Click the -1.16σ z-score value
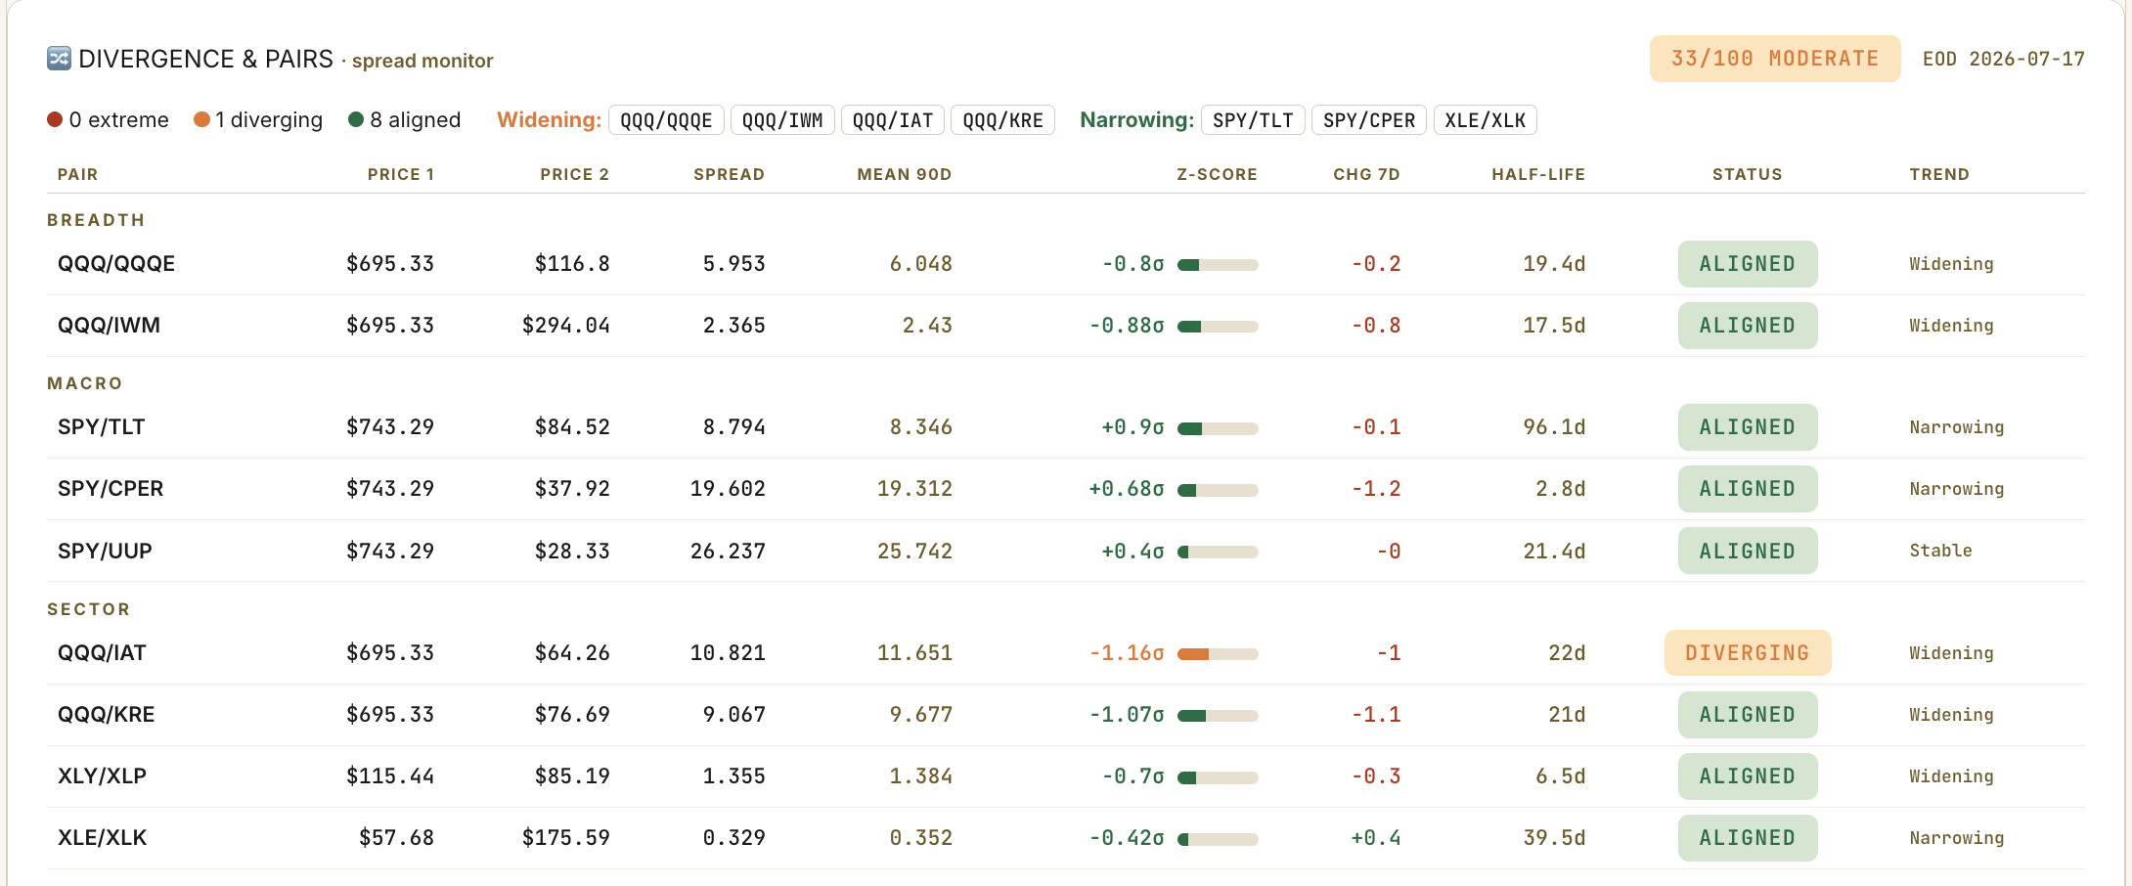This screenshot has height=886, width=2132. click(x=1127, y=653)
